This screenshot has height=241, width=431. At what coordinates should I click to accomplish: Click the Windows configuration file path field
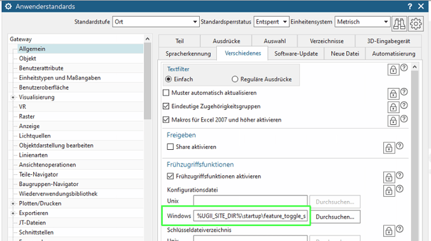(x=251, y=216)
